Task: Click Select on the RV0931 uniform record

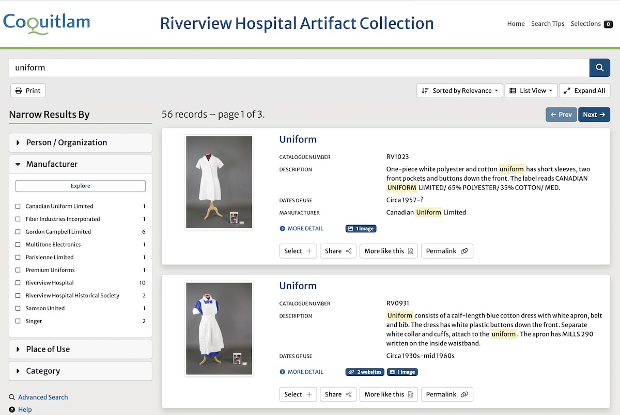Action: point(298,394)
